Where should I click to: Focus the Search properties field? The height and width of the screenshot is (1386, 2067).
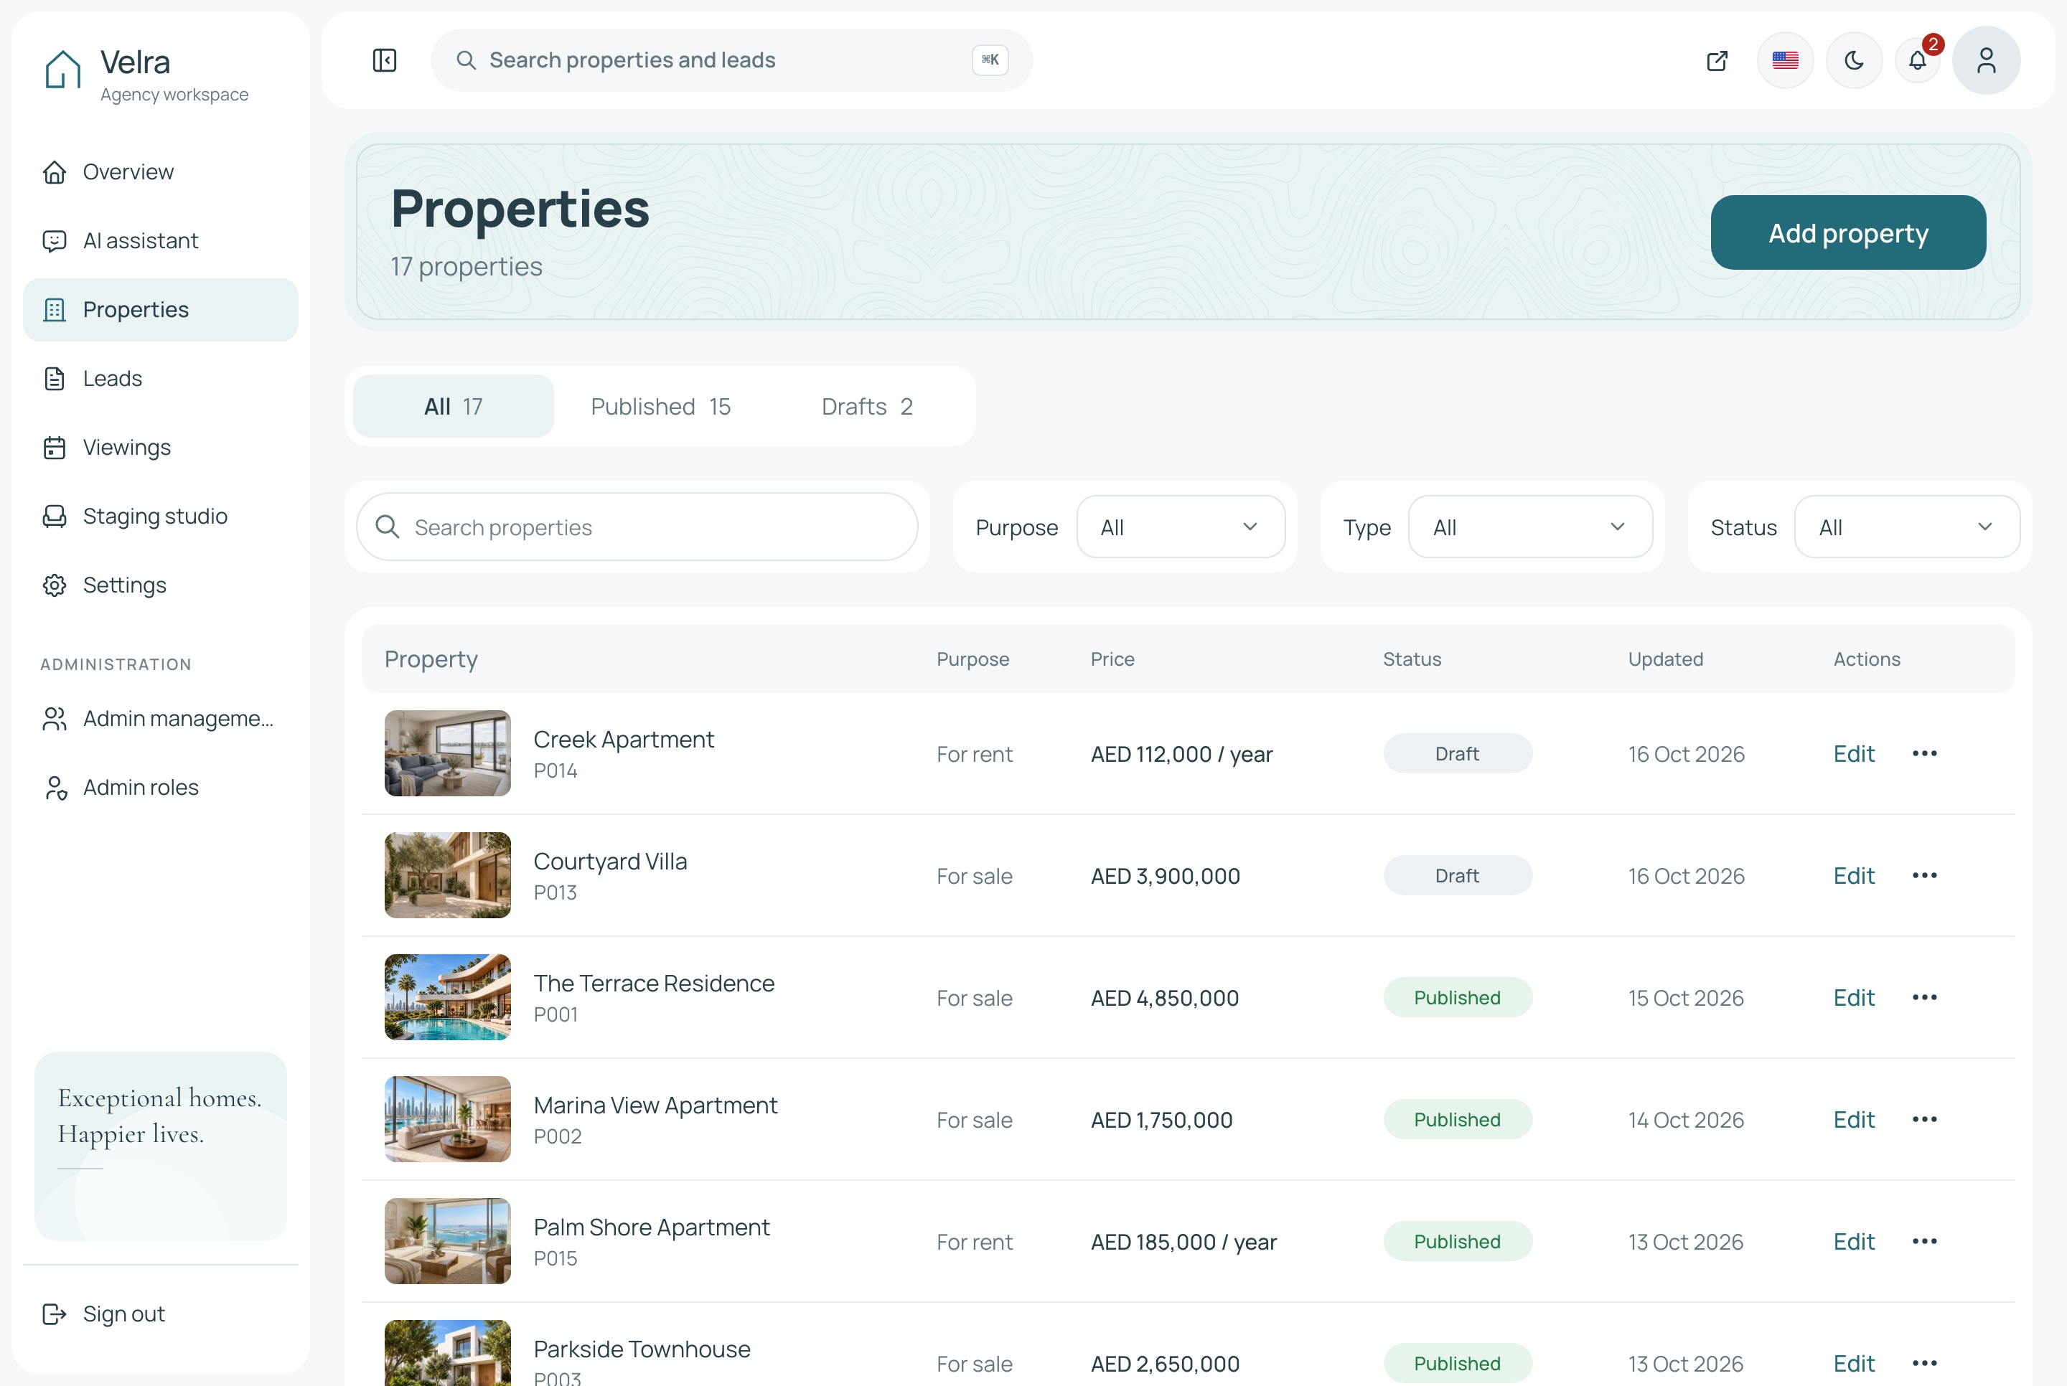[637, 527]
